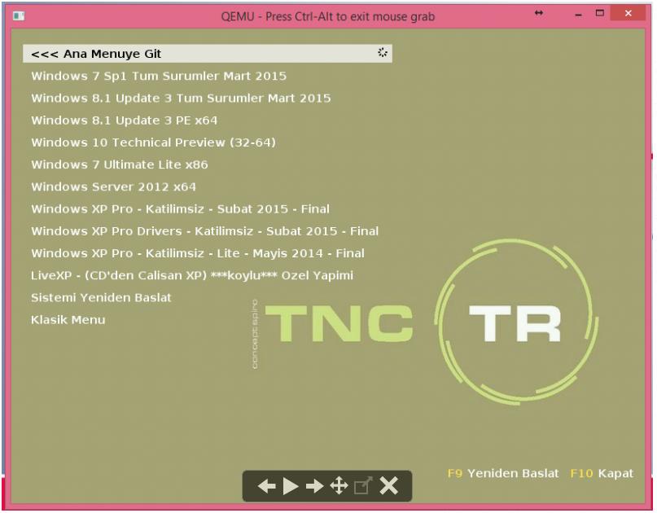Click the right arrow in overlay toolbar

click(314, 486)
